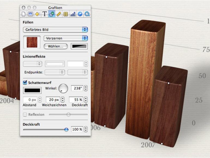Click the 75 value axis label
210x158 pixels.
tap(206, 49)
